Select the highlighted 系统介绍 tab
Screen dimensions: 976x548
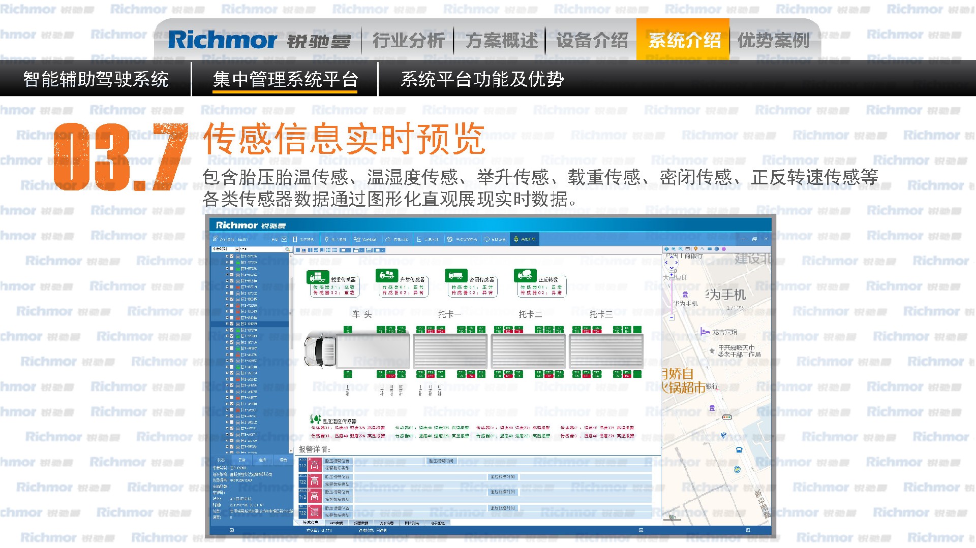(683, 40)
